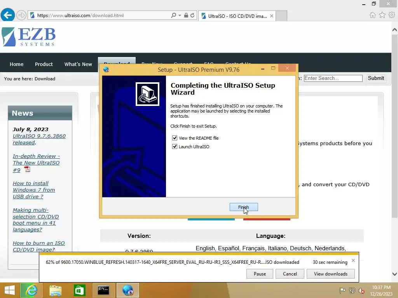Click the security lock icon in address bar
The width and height of the screenshot is (398, 298).
(186, 15)
